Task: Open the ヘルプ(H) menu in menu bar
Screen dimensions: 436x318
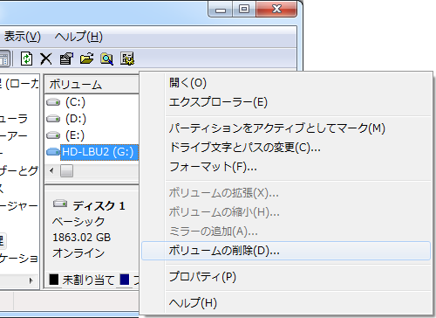Action: point(78,37)
